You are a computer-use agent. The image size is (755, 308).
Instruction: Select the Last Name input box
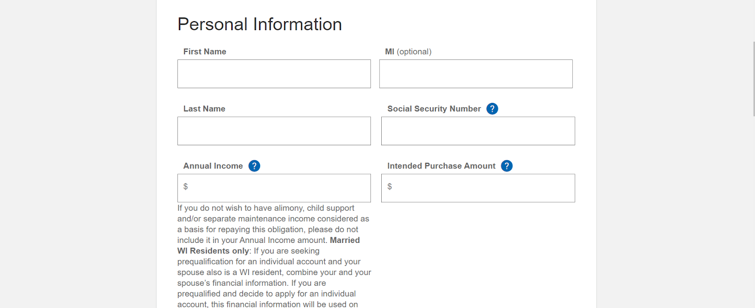[274, 131]
